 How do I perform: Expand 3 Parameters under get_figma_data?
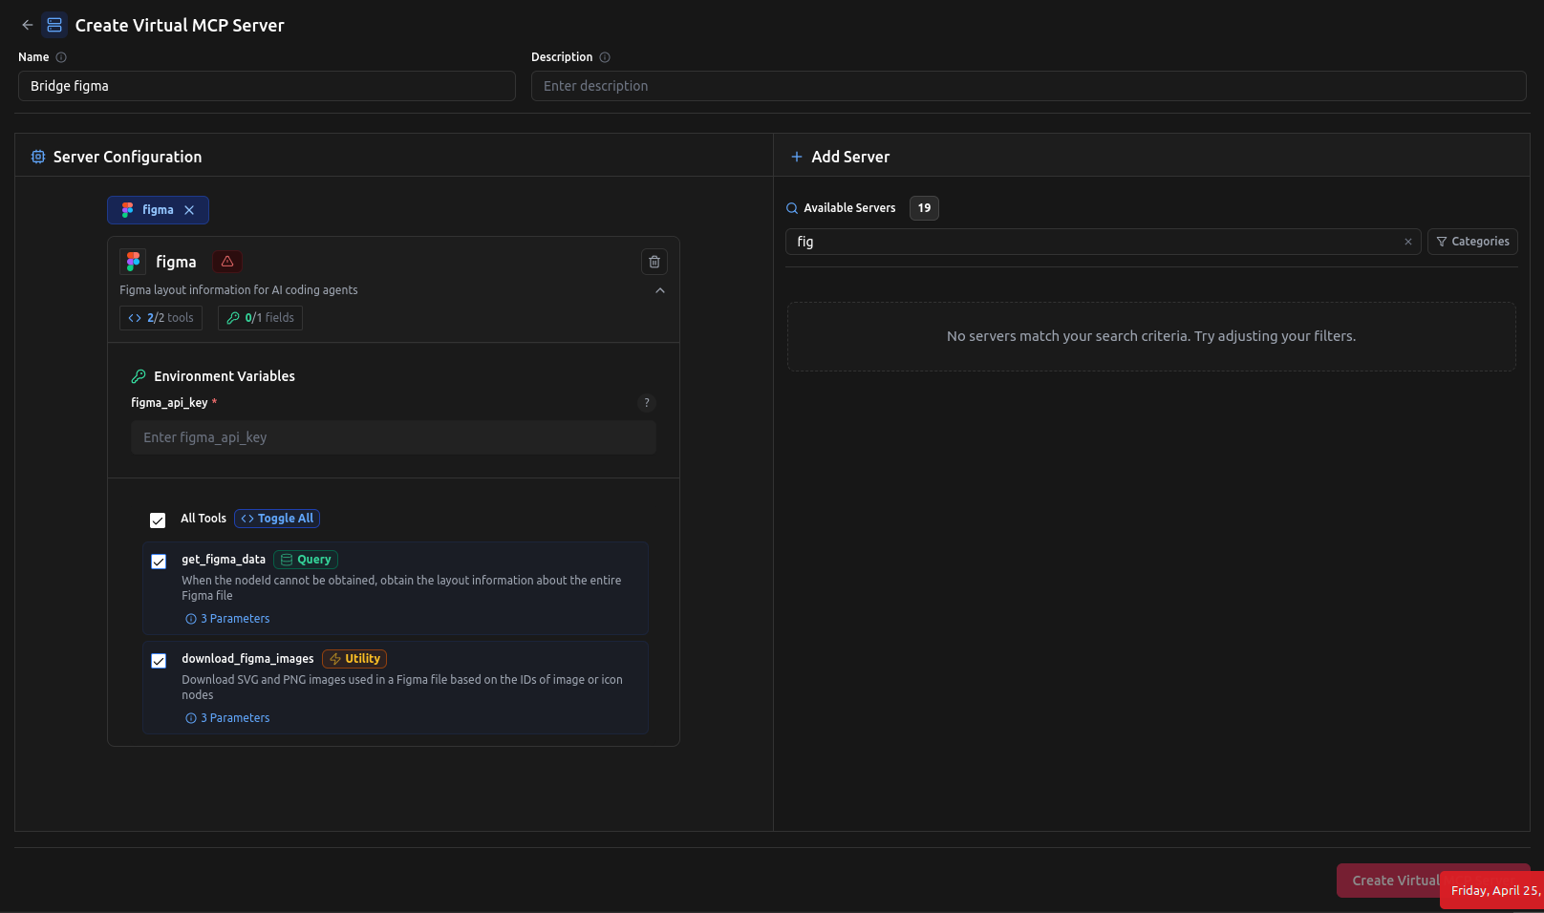click(228, 619)
